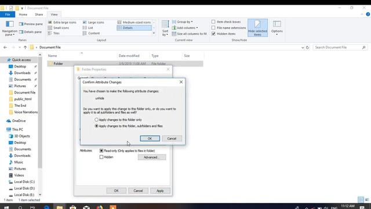This screenshot has height=209, width=371.
Task: Go back in Explorer navigation
Action: [x=5, y=48]
